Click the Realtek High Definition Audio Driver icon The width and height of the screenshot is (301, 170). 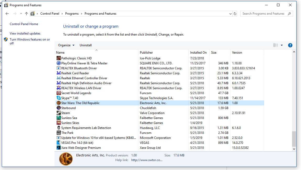[x=58, y=83]
